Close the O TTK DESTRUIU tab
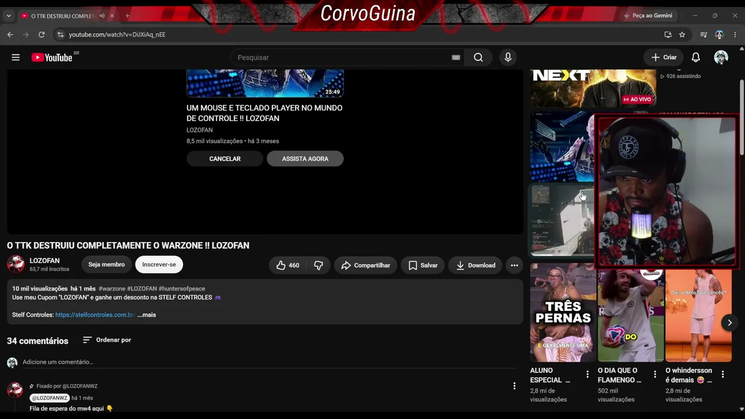Viewport: 745px width, 419px height. pos(112,16)
